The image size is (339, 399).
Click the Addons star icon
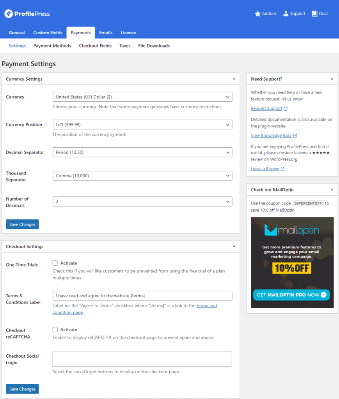tap(257, 14)
